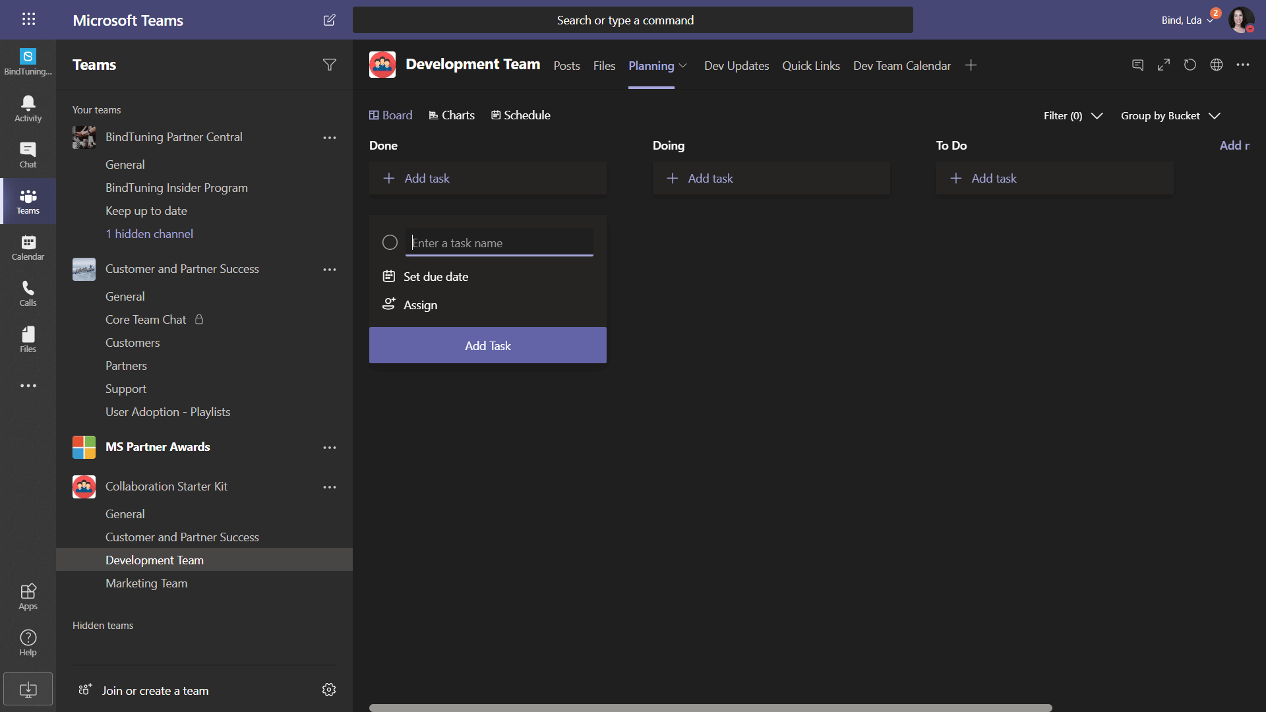The height and width of the screenshot is (712, 1266).
Task: Open Dev Updates tab
Action: click(x=737, y=66)
